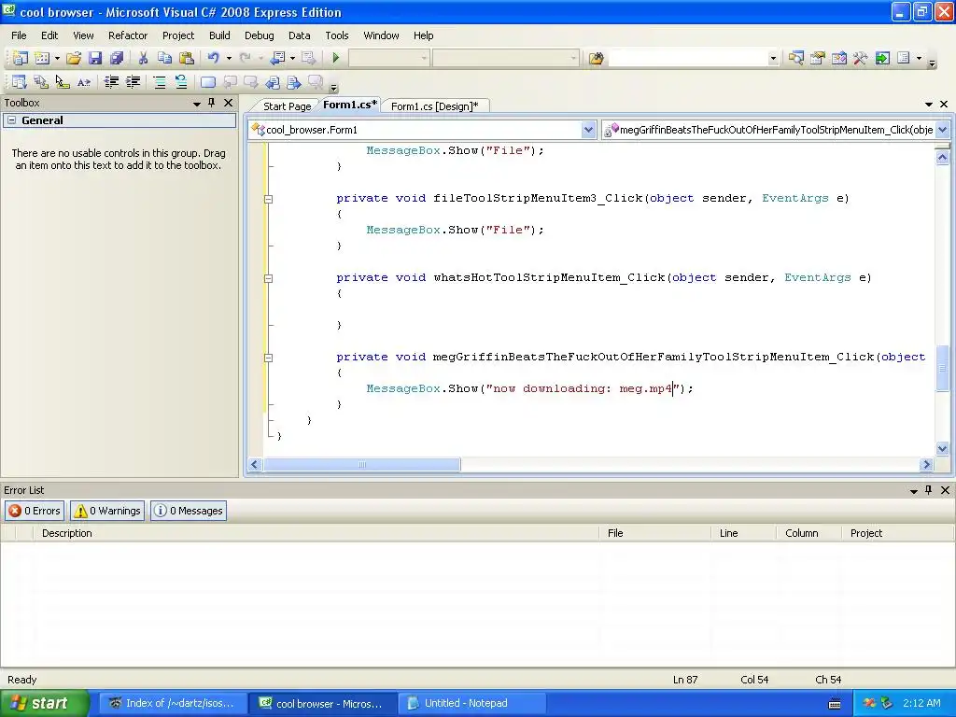Click the Display Word Completion icon

(x=84, y=82)
